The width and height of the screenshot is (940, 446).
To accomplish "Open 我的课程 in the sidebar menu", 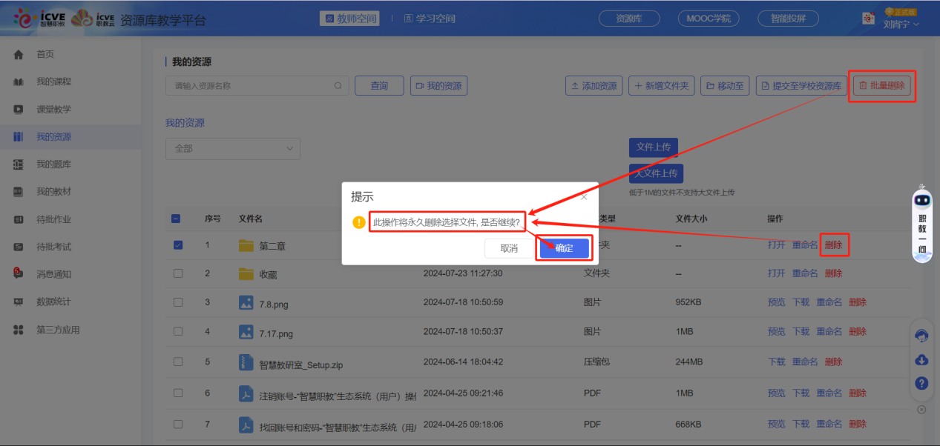I will click(53, 81).
